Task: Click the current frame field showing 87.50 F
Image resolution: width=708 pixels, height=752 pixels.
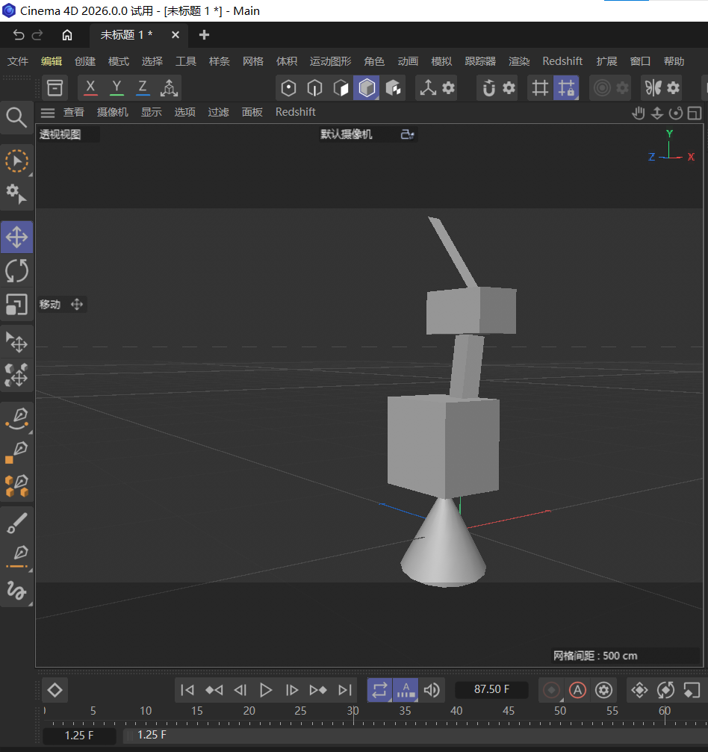Action: 491,690
